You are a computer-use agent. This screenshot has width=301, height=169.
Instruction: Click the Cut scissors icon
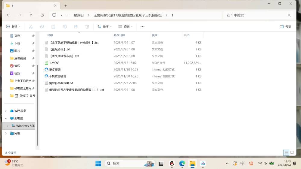(x=31, y=27)
